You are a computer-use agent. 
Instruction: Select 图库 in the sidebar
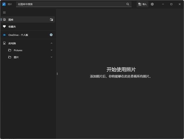[x=28, y=20]
